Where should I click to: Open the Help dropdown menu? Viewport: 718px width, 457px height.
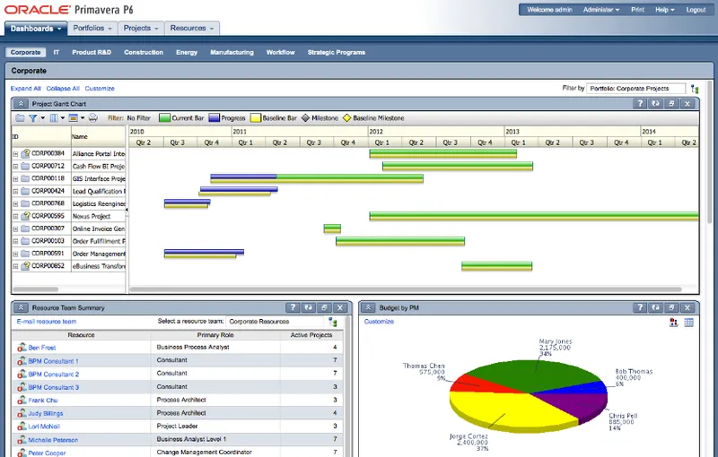click(664, 10)
